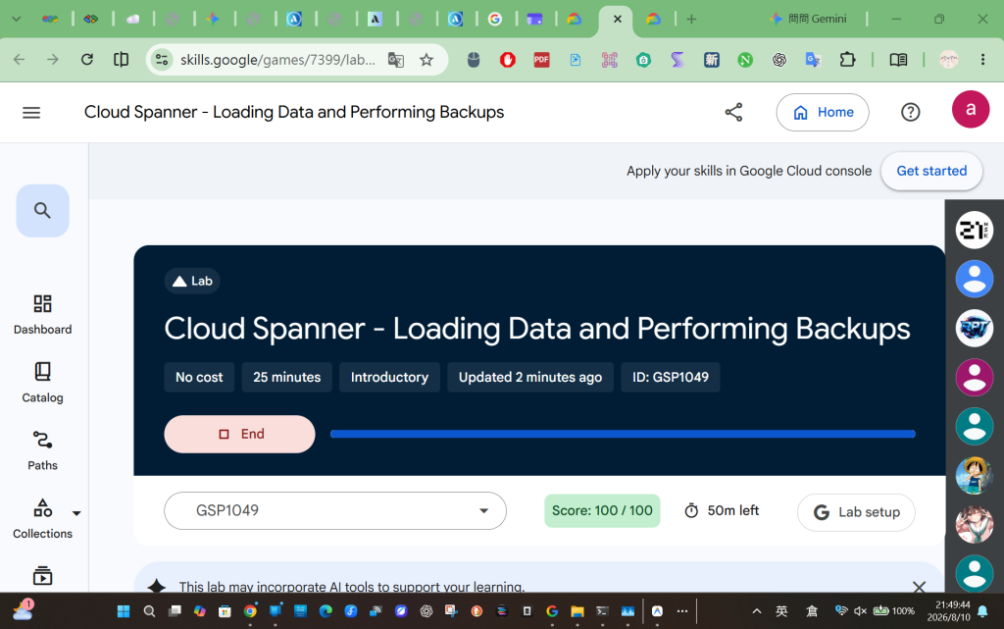Click the translate page icon in address bar
Image resolution: width=1004 pixels, height=629 pixels.
(x=396, y=60)
